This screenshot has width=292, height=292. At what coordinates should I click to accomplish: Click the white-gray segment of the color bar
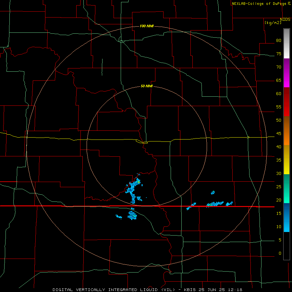tap(286, 43)
